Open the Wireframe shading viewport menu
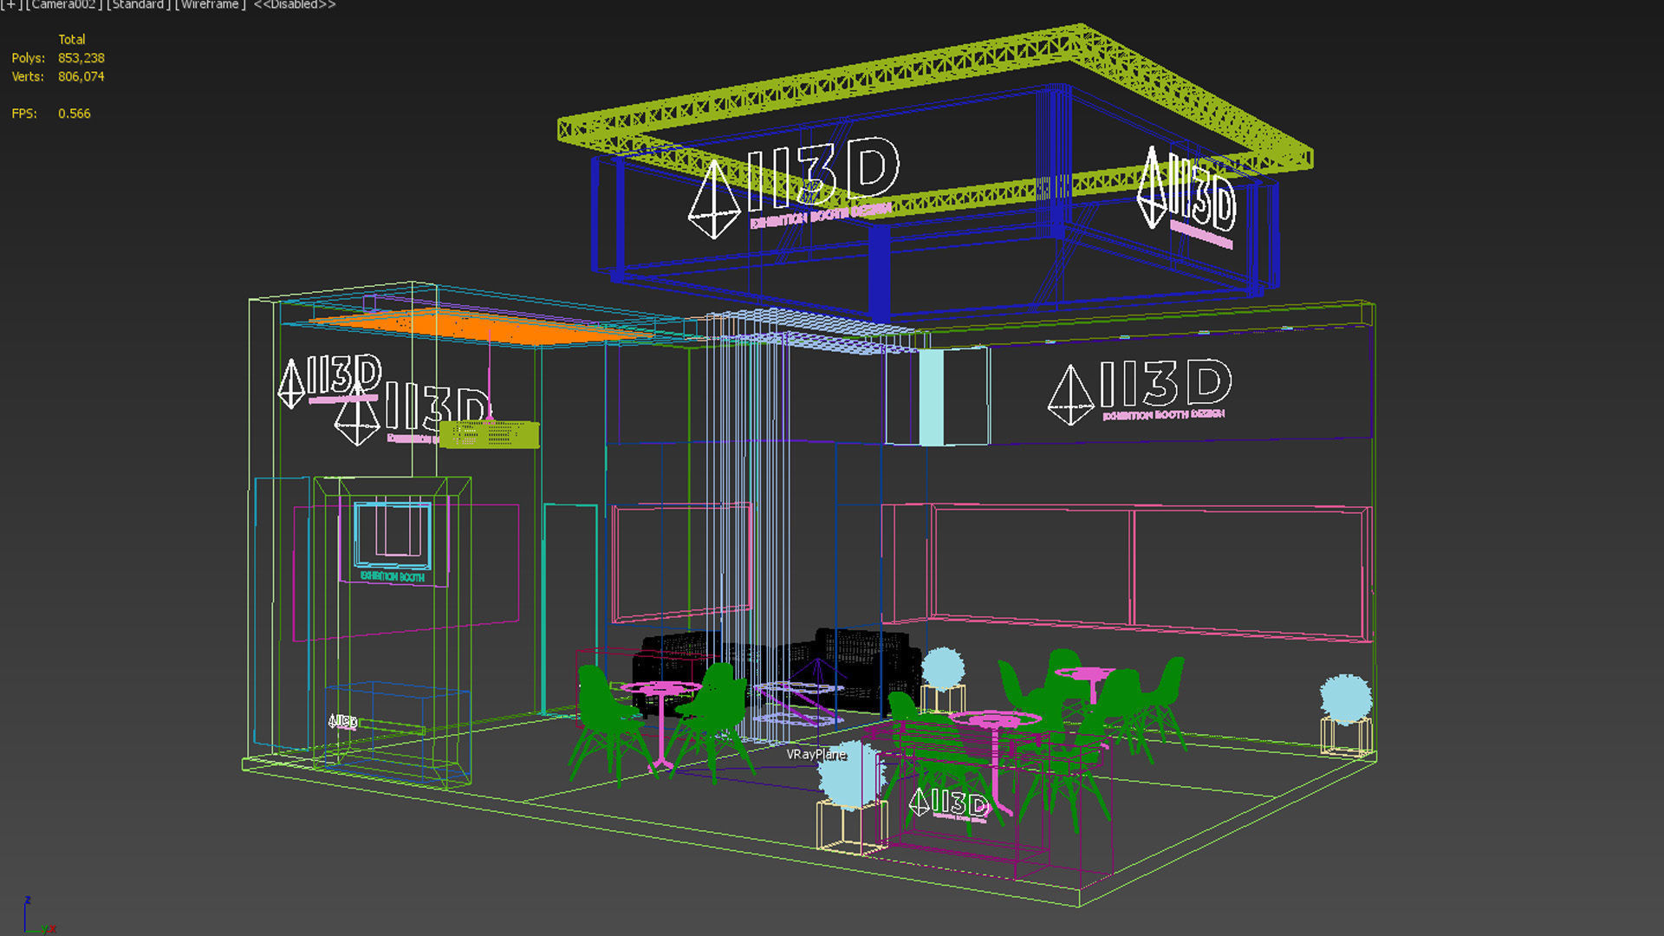 click(x=211, y=4)
